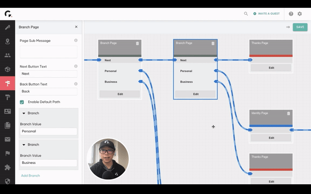Open the pencil edit sidebar icon

point(8,27)
